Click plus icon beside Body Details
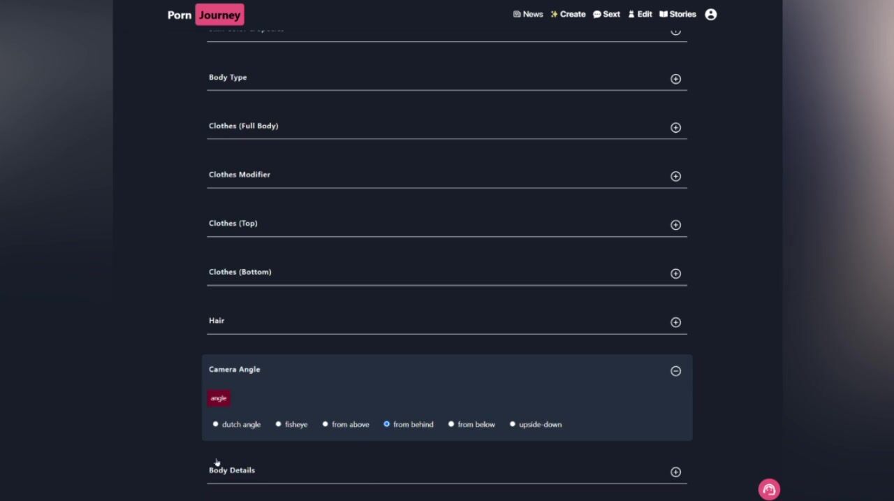 (675, 472)
